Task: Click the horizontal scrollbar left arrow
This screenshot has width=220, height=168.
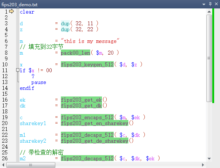Action: point(3,165)
